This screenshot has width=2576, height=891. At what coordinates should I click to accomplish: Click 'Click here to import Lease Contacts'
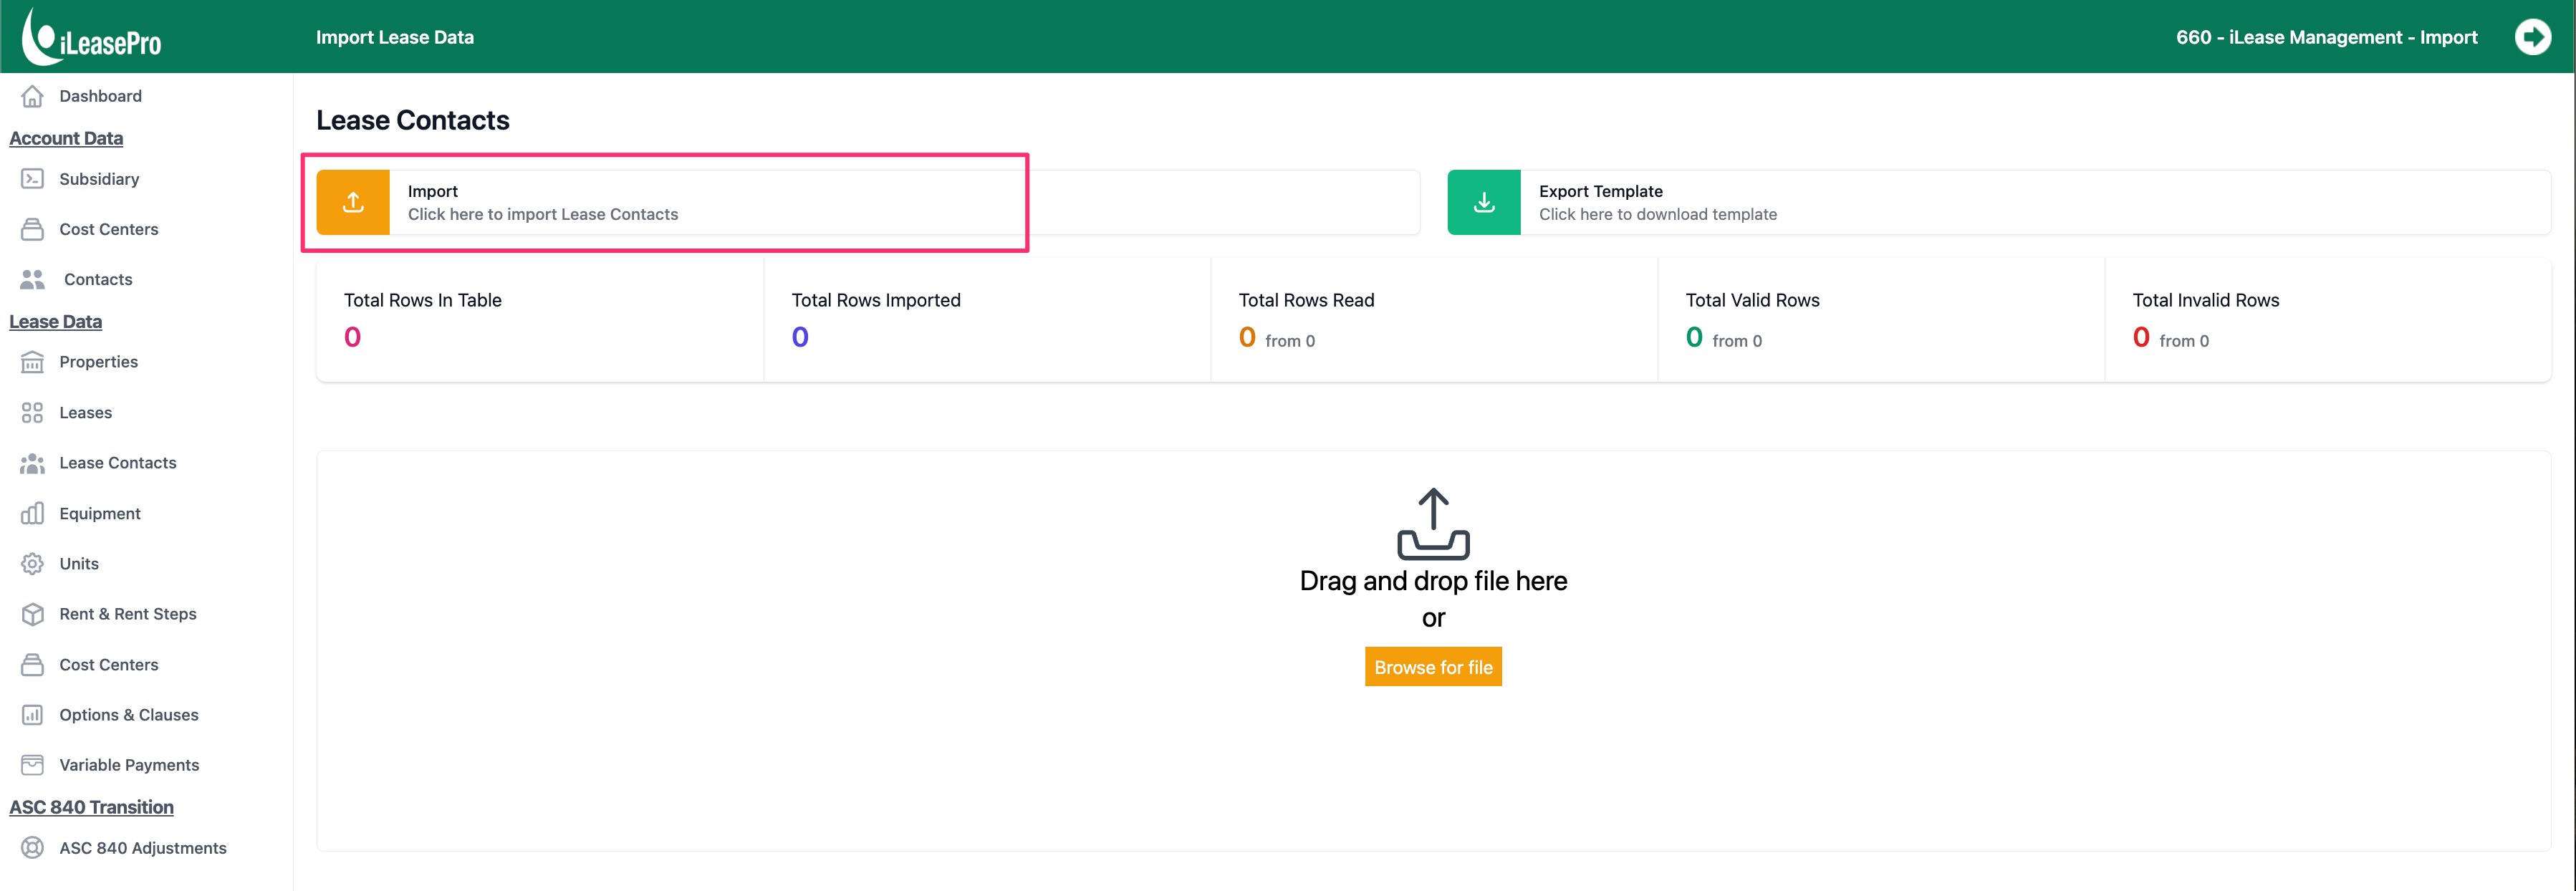click(x=542, y=214)
